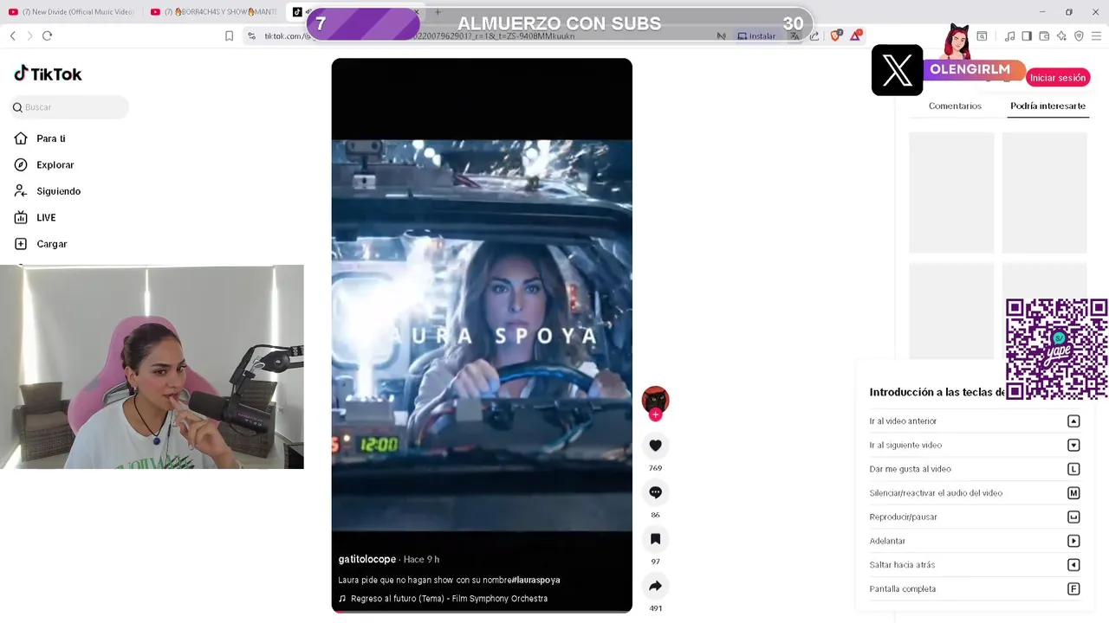Click first suggested video placeholder thumbnail
1109x623 pixels.
click(951, 193)
